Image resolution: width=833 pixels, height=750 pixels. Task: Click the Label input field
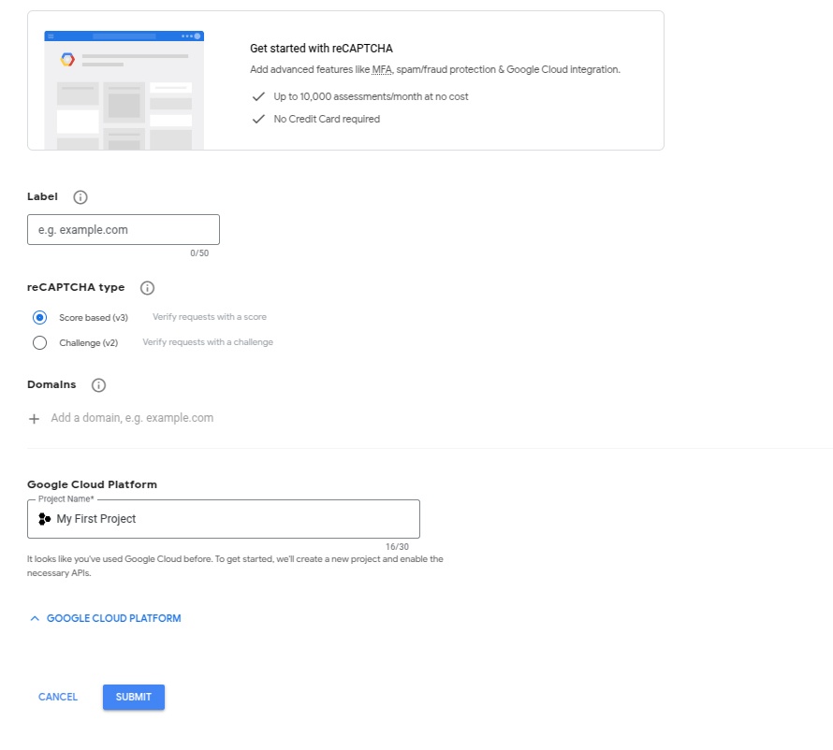[x=124, y=230]
